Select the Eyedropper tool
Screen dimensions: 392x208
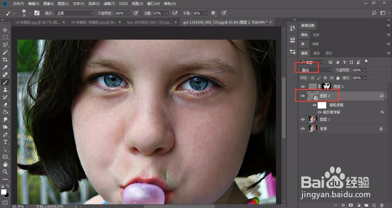pos(5,67)
